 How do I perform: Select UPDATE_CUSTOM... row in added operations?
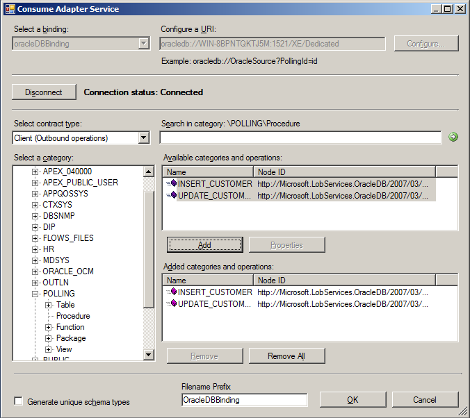pos(300,304)
